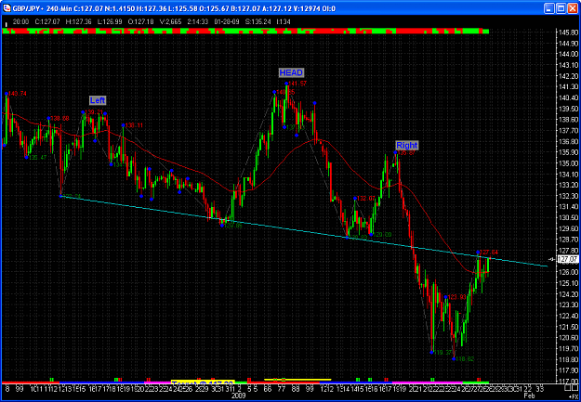Click the 138.88 pivot high label
The image size is (581, 402).
59,119
